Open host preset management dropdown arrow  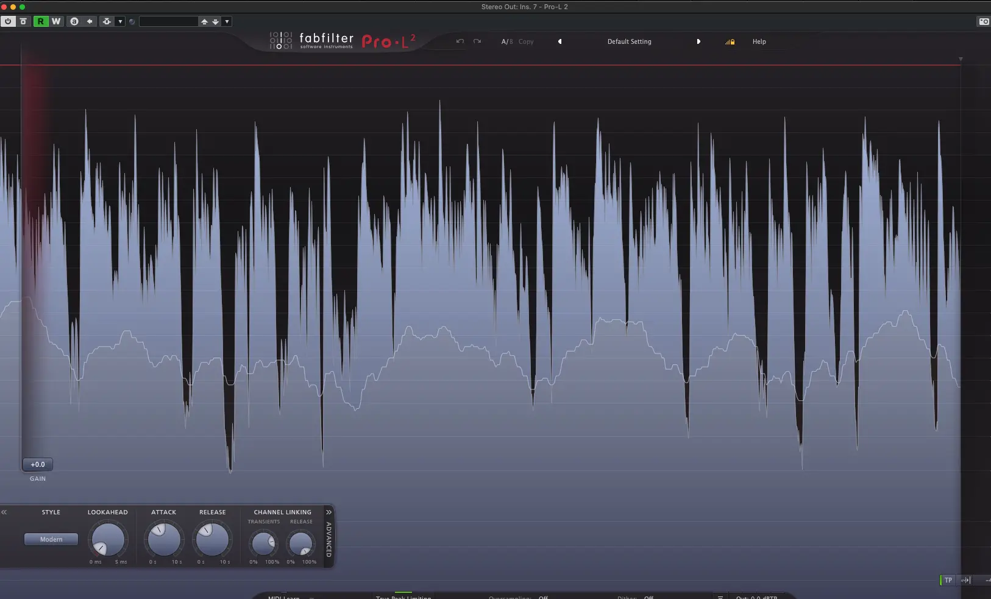pos(227,21)
